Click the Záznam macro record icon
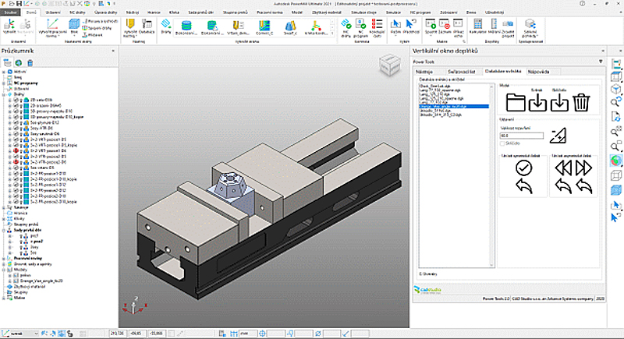624x339 pixels. [445, 26]
